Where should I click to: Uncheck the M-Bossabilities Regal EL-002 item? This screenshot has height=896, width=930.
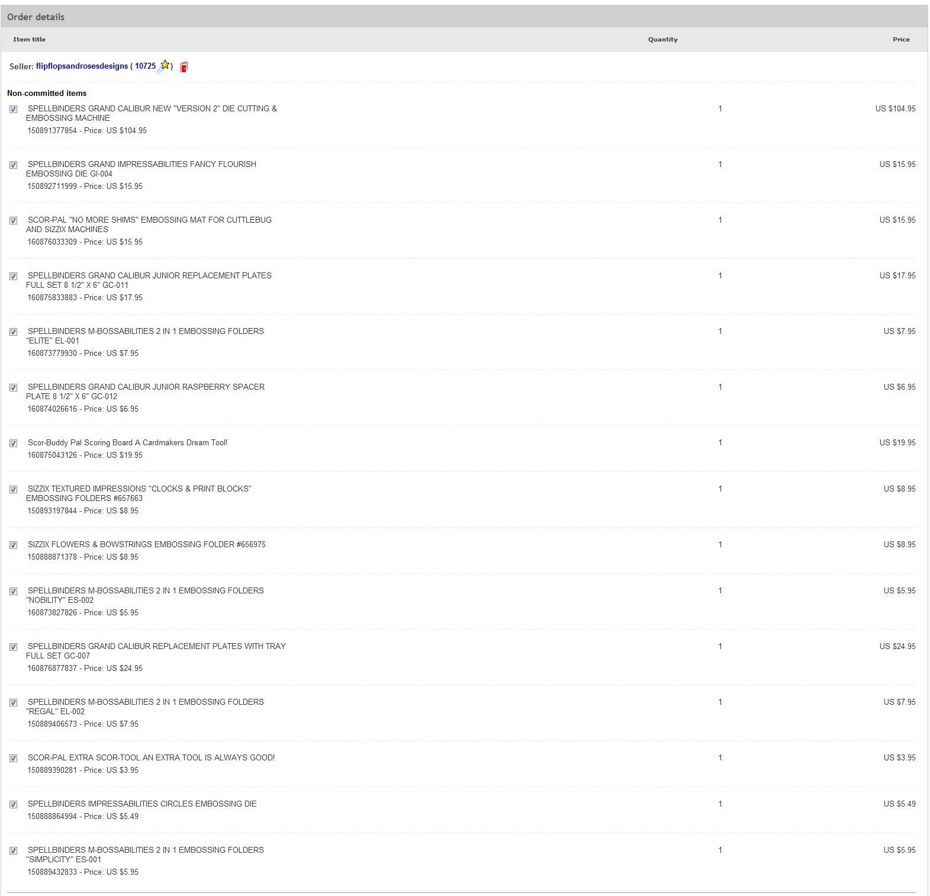coord(13,703)
